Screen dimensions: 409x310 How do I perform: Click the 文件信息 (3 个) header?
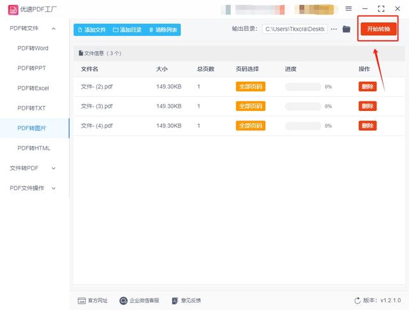coord(100,54)
